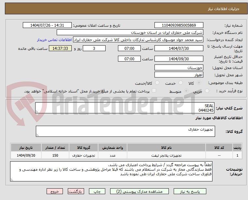Click the بازگشت back button
The height and width of the screenshot is (200, 248).
[x=76, y=191]
